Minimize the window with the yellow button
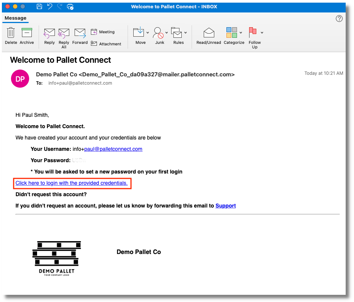The height and width of the screenshot is (302, 354). 15,6
